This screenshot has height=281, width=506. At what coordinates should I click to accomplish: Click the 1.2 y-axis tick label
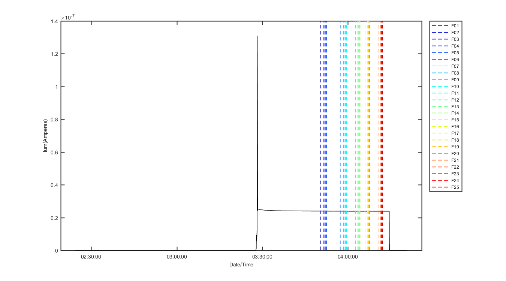point(55,54)
